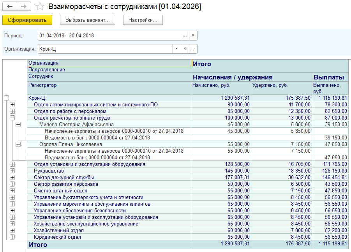Viewport: 351px width, 252px height.
Task: Expand Отдел установки и эксплуатации оборудования
Action: click(12, 164)
